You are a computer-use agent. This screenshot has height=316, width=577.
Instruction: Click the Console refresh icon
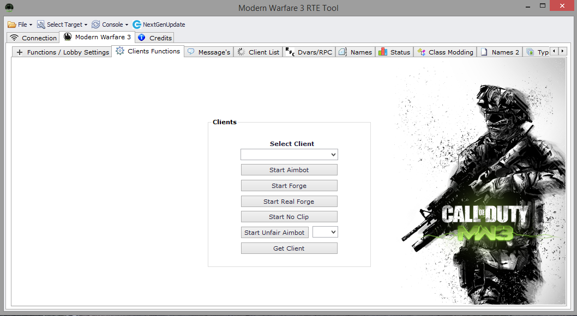(96, 25)
